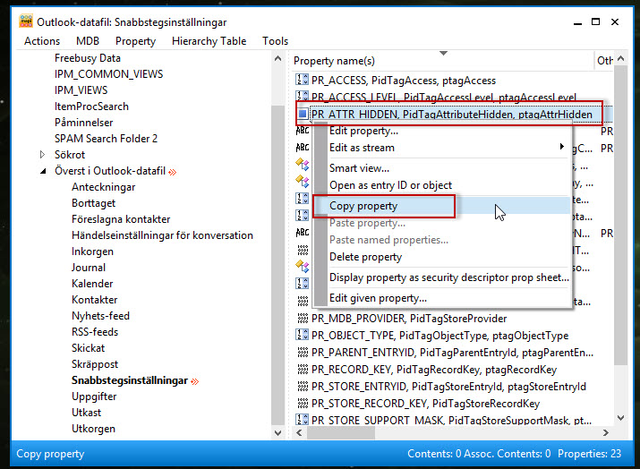The height and width of the screenshot is (469, 640).
Task: Open the Property menu
Action: [135, 41]
